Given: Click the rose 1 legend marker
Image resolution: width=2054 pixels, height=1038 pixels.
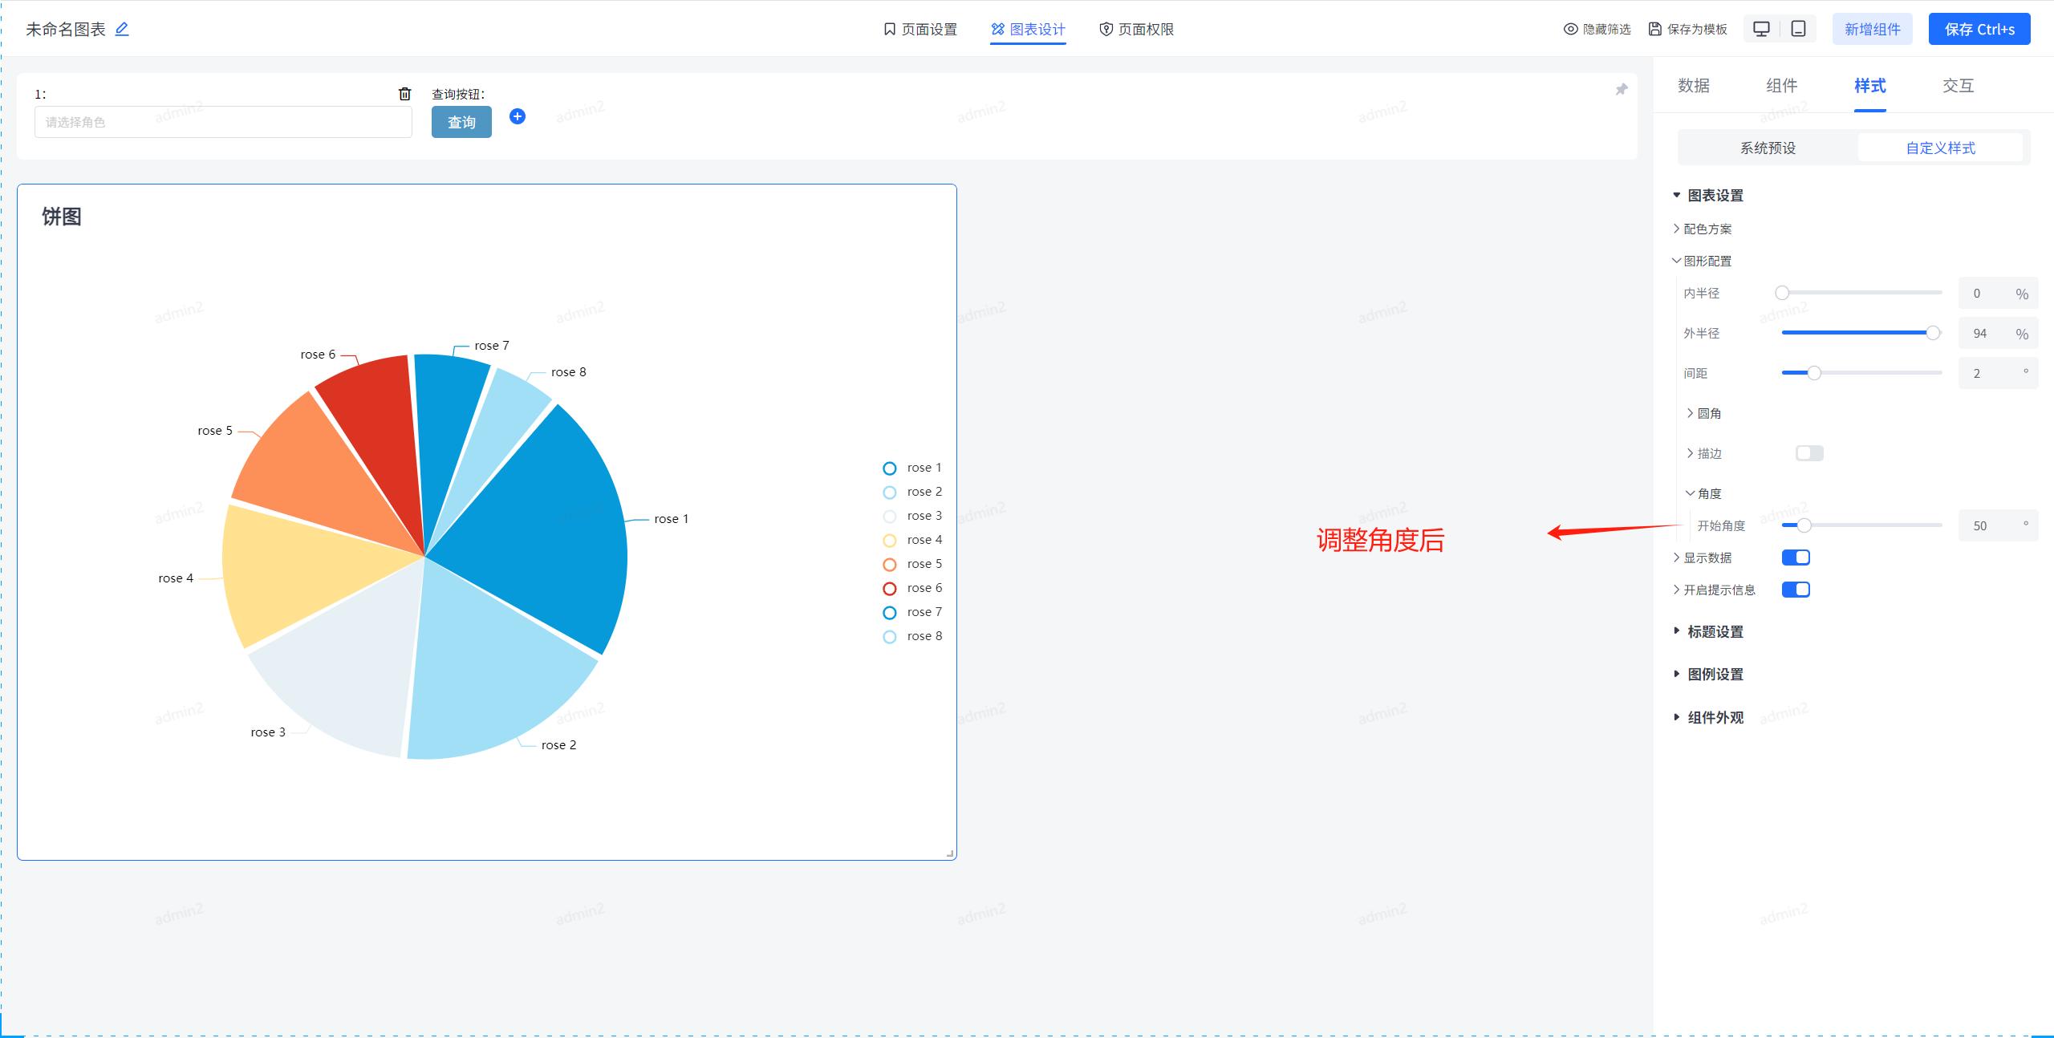Looking at the screenshot, I should 890,468.
